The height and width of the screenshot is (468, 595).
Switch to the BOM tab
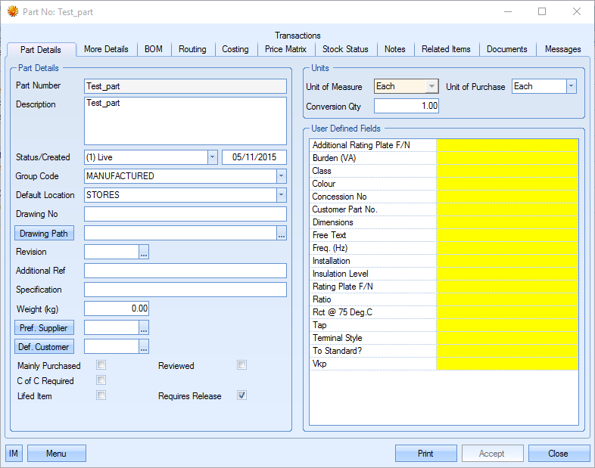[x=154, y=49]
